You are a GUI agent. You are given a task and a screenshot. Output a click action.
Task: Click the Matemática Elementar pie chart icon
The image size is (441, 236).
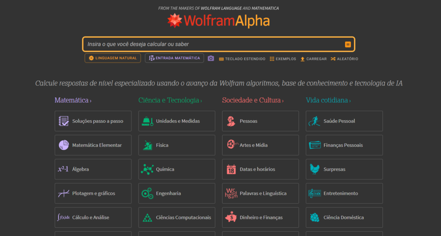(x=64, y=145)
